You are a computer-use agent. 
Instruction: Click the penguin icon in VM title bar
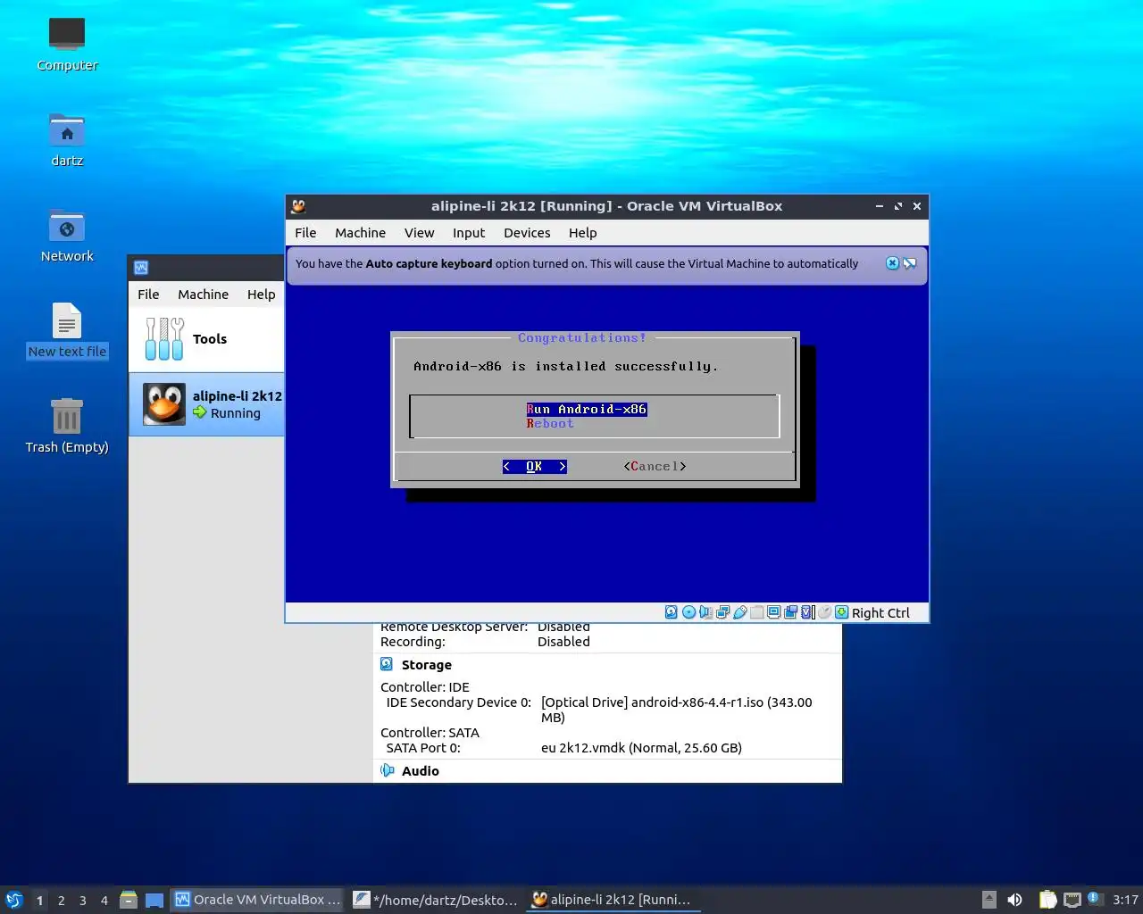click(x=299, y=206)
